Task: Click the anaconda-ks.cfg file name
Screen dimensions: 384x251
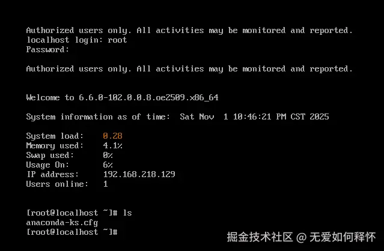Action: [62, 223]
